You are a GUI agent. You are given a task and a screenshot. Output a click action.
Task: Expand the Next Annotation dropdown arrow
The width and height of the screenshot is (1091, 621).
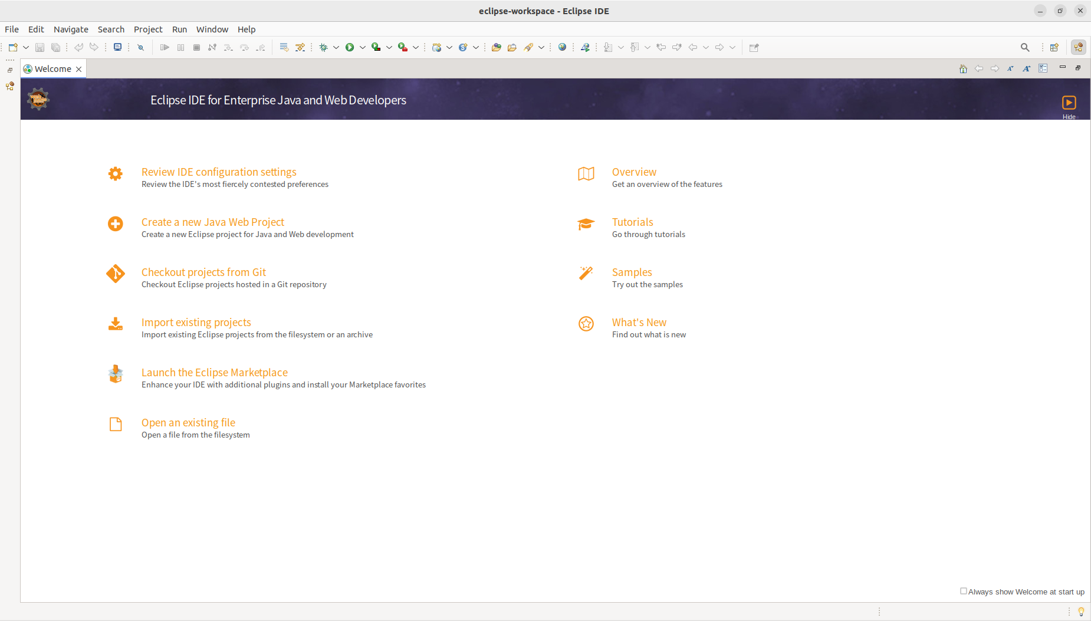(621, 47)
